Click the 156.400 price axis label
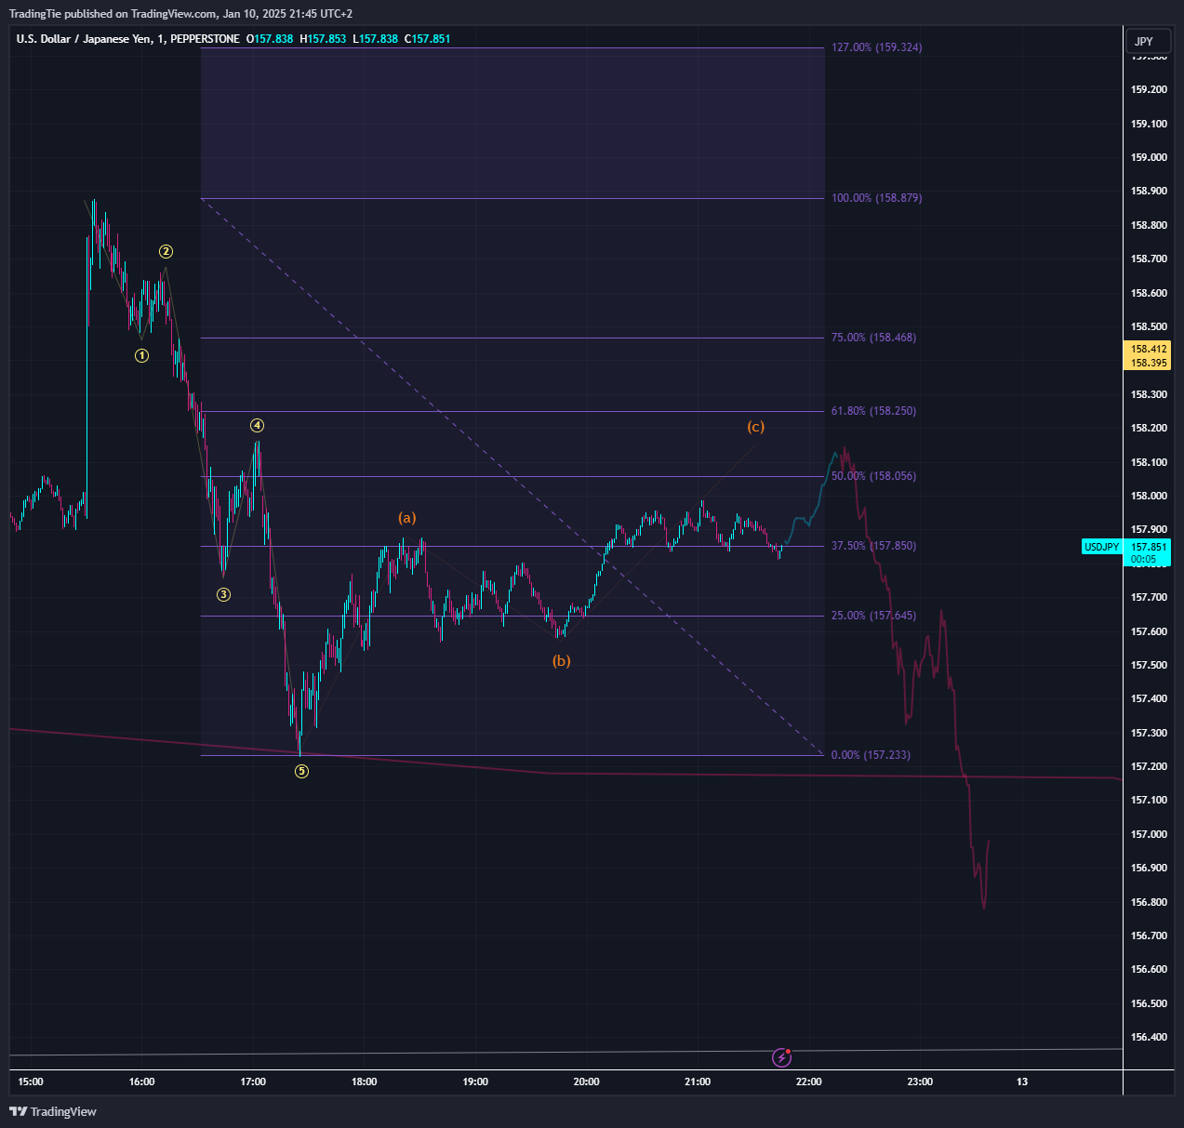This screenshot has height=1128, width=1184. point(1149,1038)
